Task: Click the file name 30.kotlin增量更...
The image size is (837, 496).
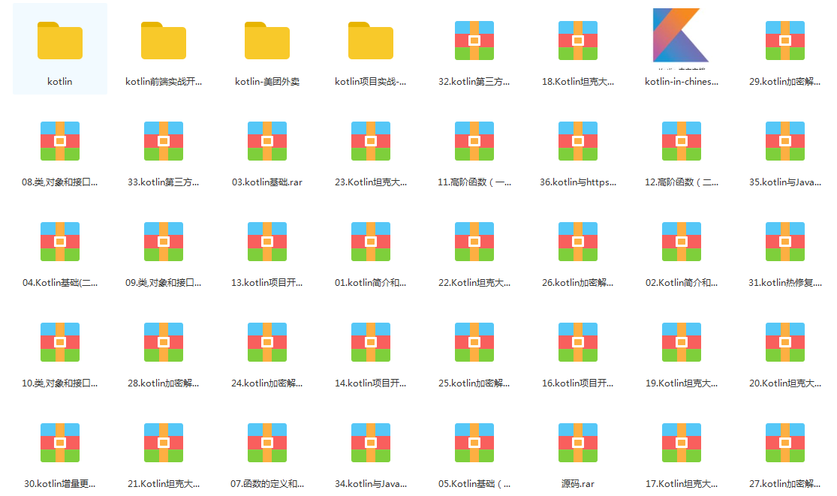Action: coord(59,484)
